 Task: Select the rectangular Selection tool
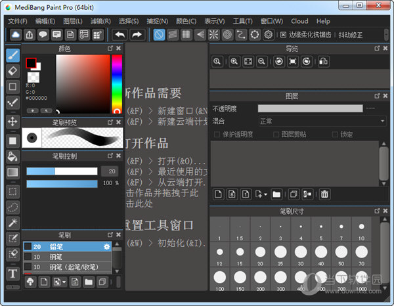pos(13,192)
